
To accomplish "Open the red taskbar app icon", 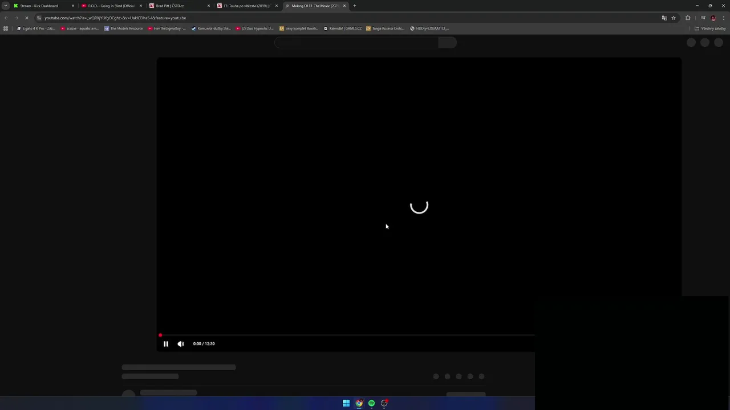I will (x=384, y=403).
